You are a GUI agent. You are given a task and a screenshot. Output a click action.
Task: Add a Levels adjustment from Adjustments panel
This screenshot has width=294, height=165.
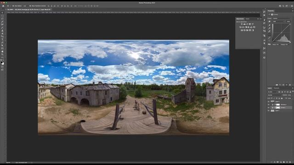244,24
